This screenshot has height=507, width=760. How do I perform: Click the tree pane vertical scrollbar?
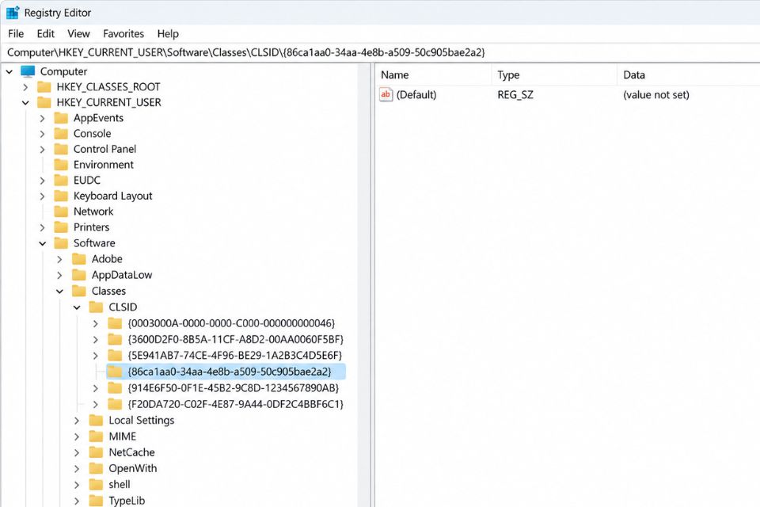[x=363, y=285]
